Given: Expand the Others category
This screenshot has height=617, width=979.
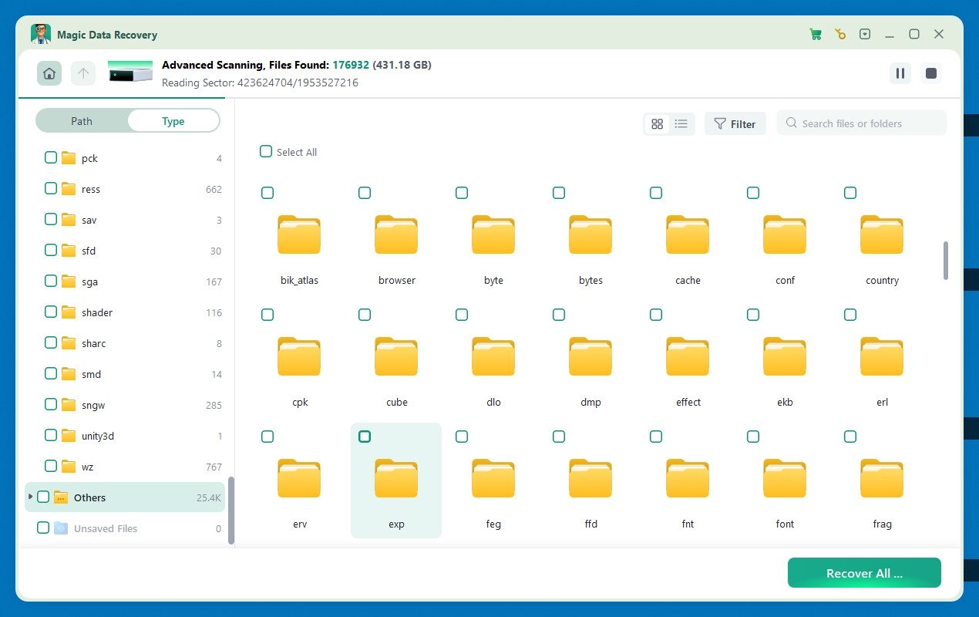Looking at the screenshot, I should [x=29, y=497].
